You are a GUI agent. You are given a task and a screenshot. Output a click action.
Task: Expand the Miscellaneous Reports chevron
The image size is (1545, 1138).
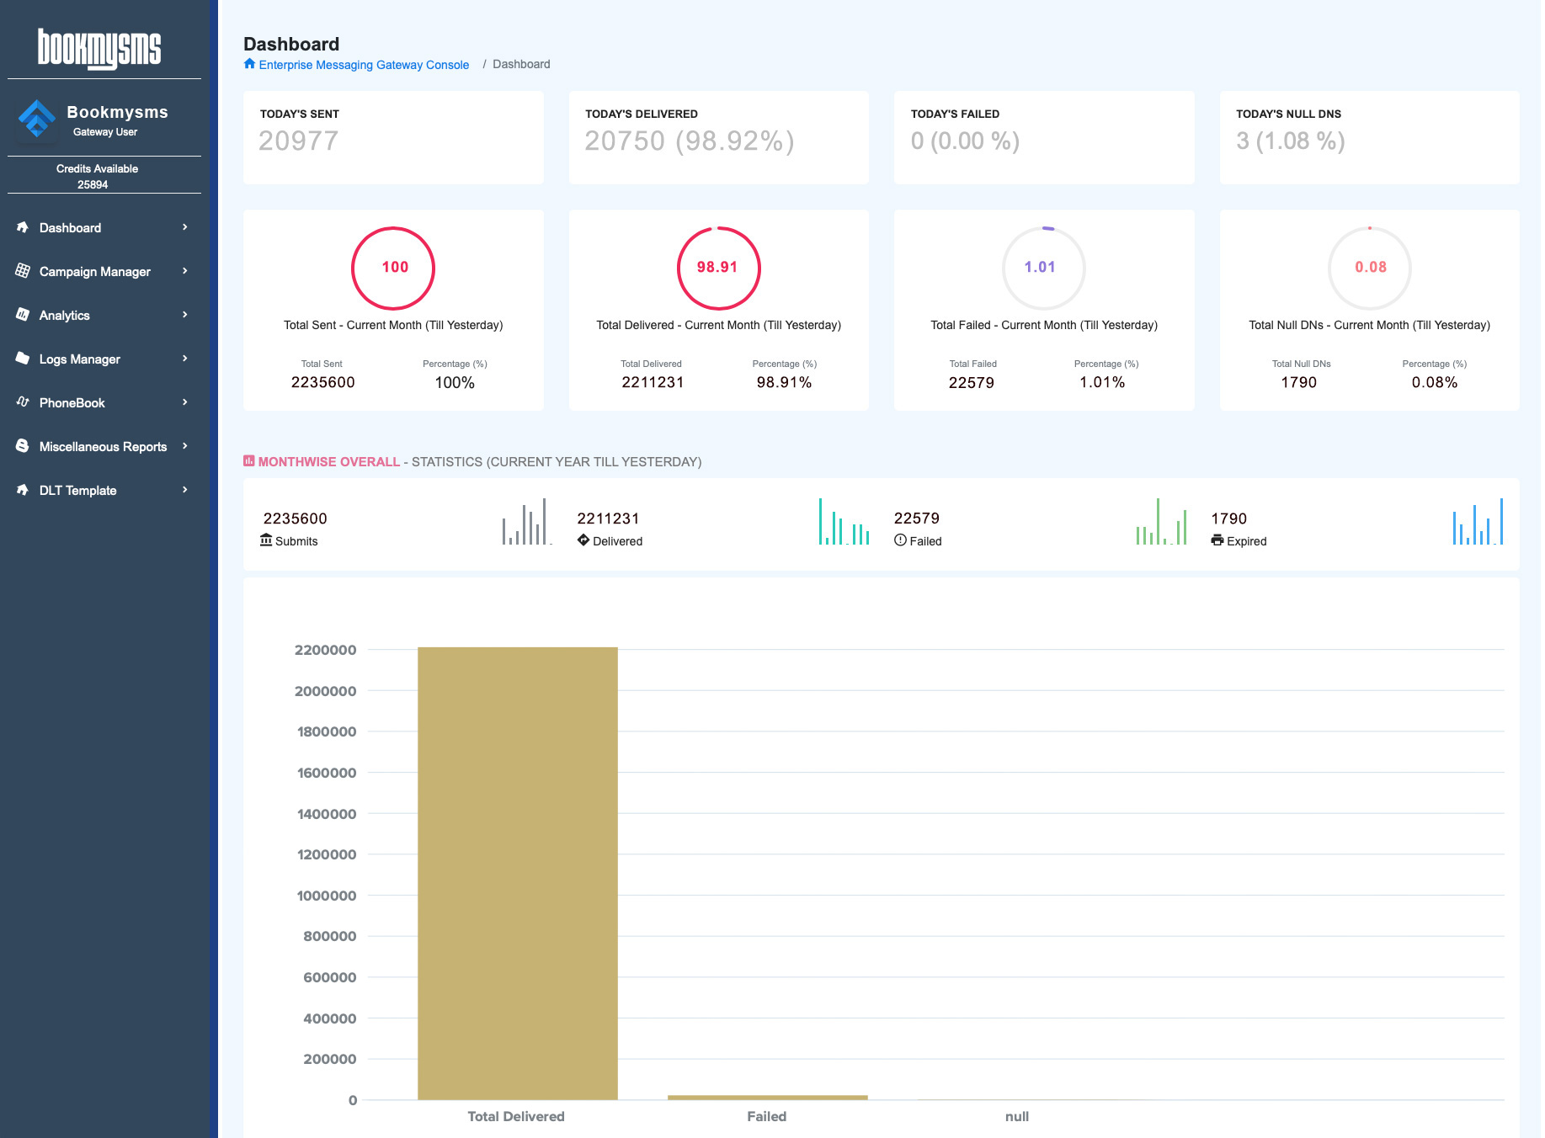point(185,446)
